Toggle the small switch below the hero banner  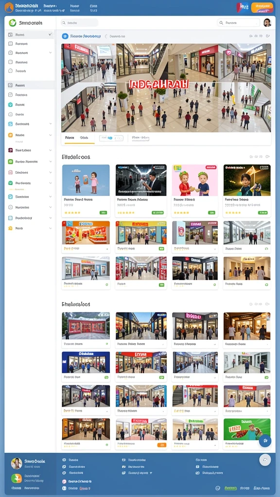click(x=111, y=138)
